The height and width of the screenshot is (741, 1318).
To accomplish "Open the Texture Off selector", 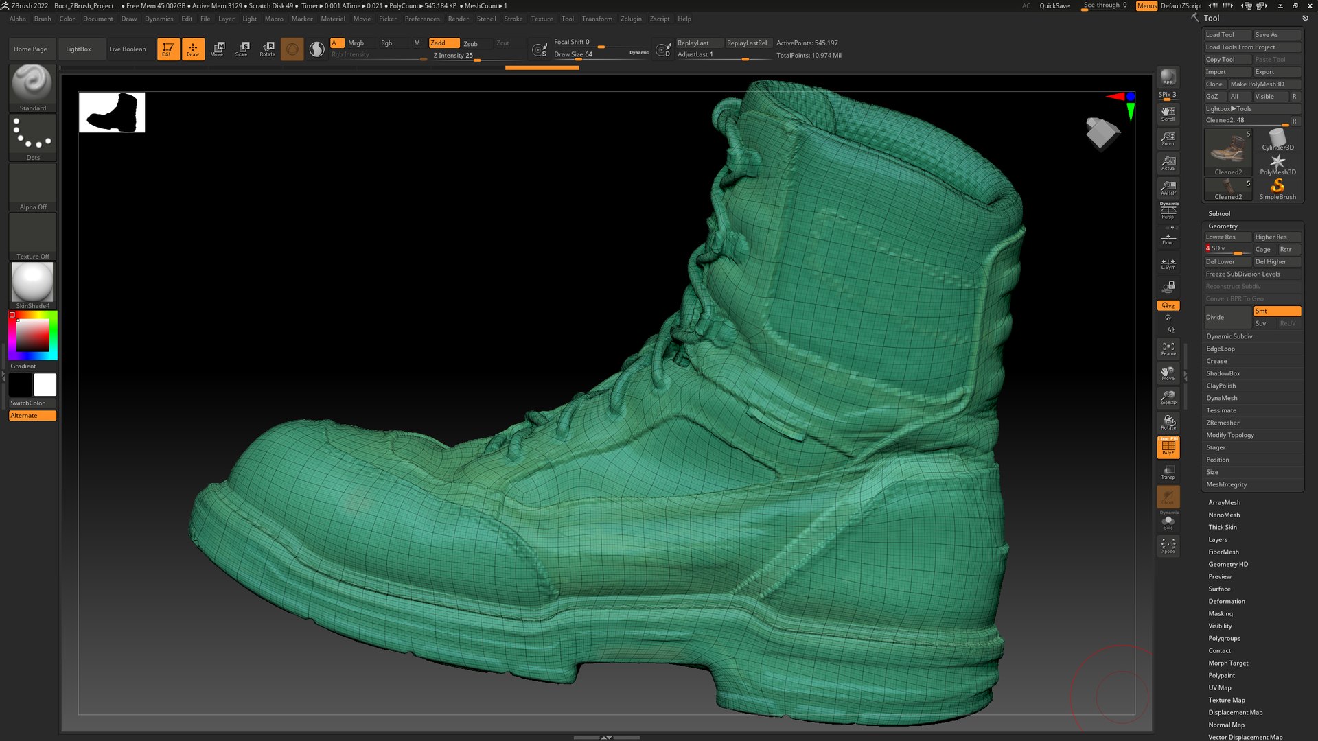I will [32, 237].
